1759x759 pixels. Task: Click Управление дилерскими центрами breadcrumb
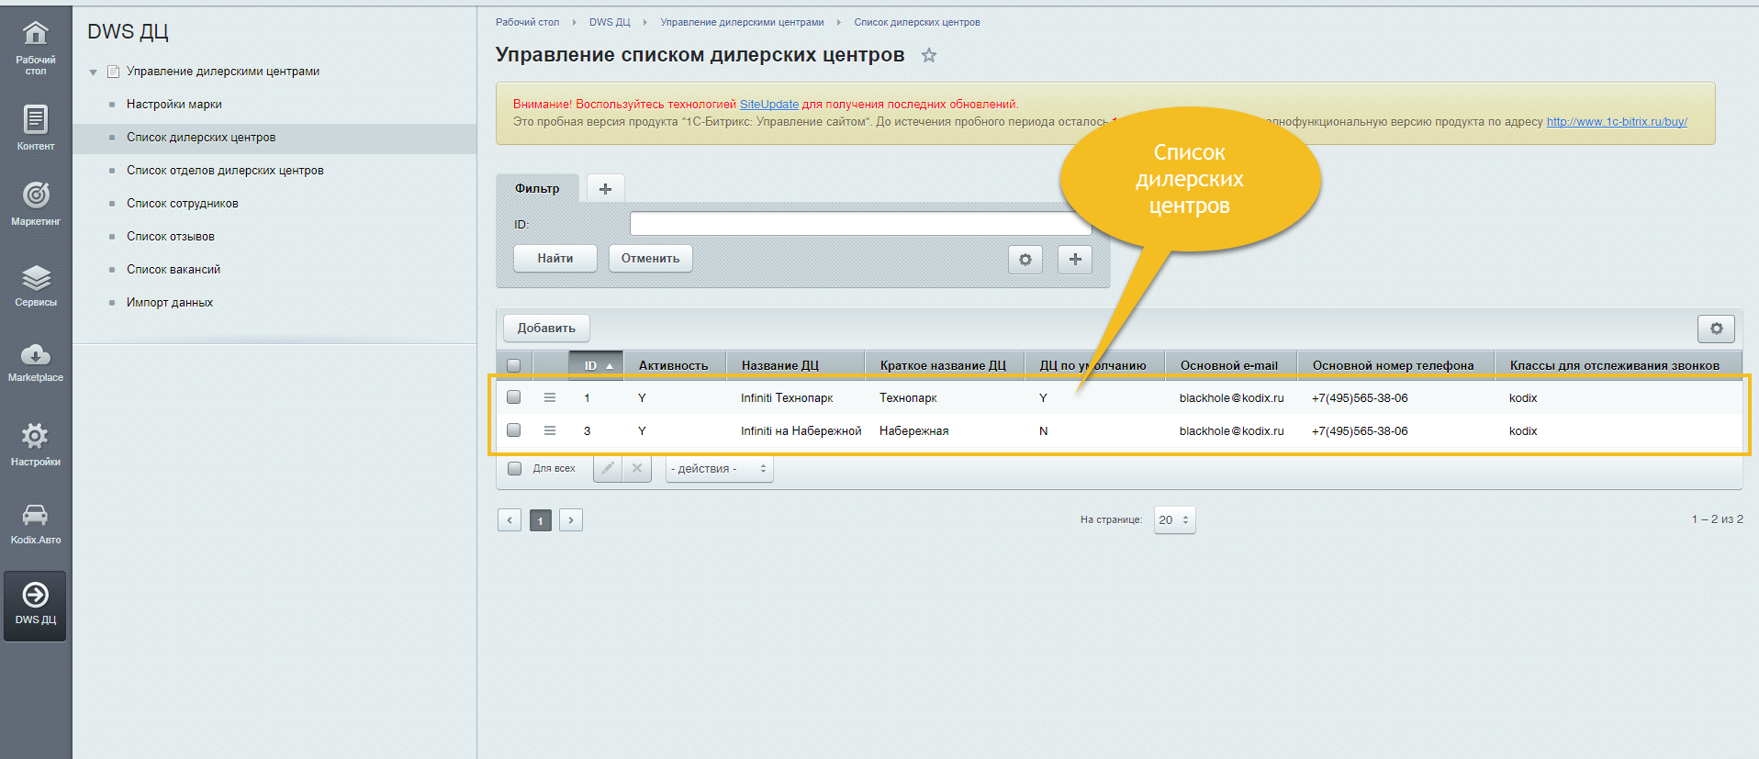pos(742,22)
